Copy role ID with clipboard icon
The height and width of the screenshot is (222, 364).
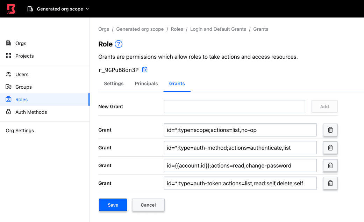tap(145, 70)
